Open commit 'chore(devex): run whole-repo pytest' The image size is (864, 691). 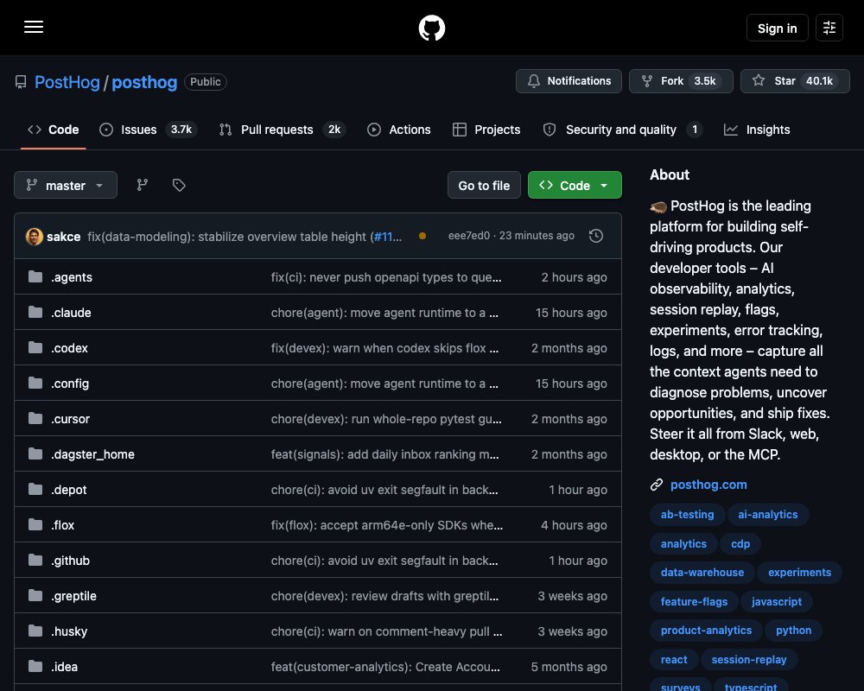386,419
